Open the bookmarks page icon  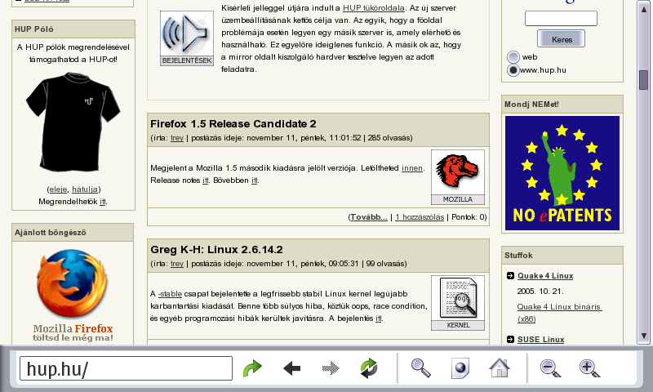(x=460, y=368)
